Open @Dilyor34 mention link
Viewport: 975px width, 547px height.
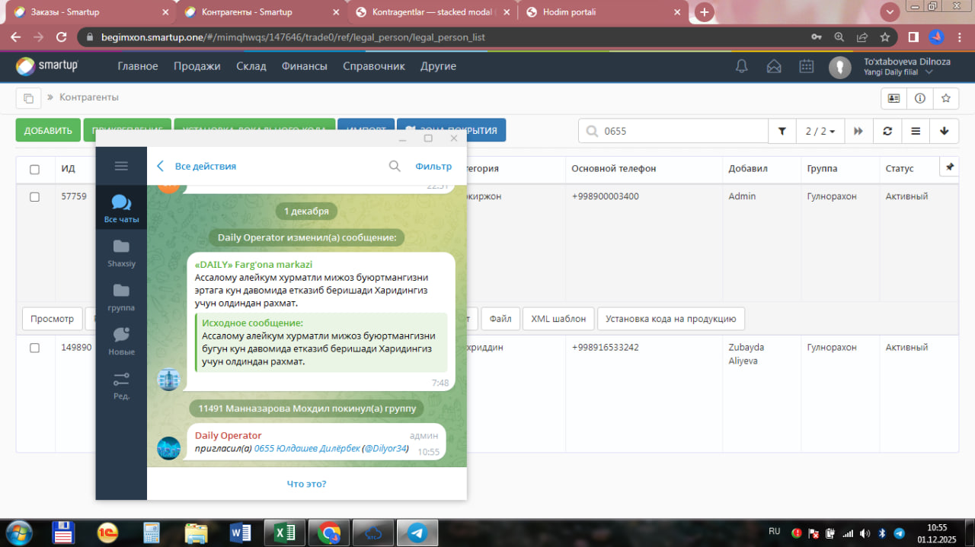coord(385,449)
